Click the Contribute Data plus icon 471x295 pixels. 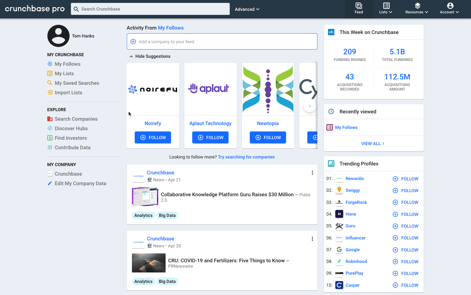pyautogui.click(x=50, y=147)
